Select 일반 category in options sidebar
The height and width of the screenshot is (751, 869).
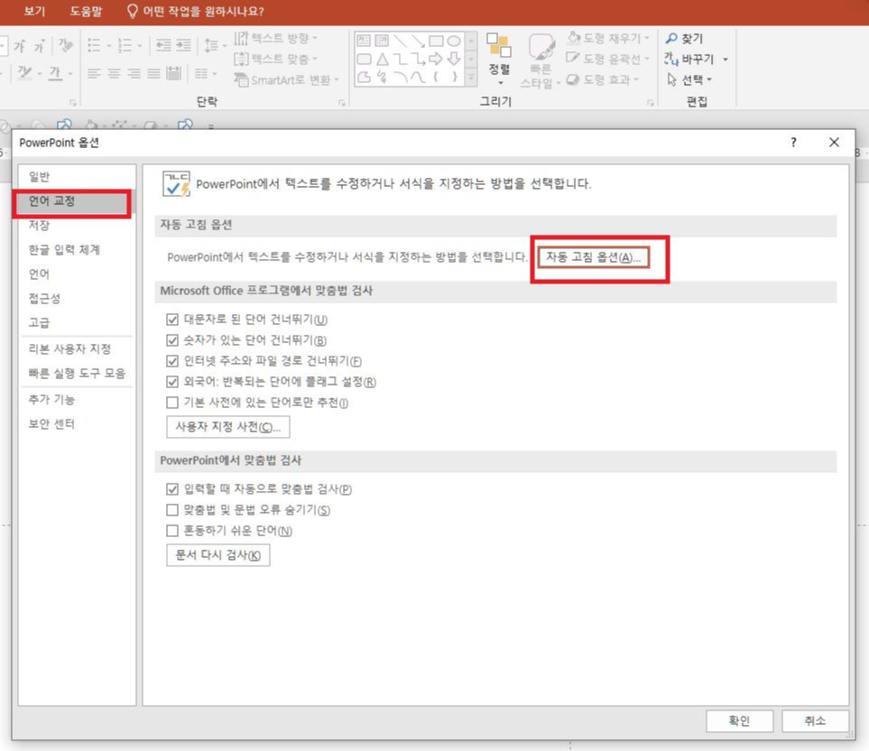pyautogui.click(x=77, y=177)
